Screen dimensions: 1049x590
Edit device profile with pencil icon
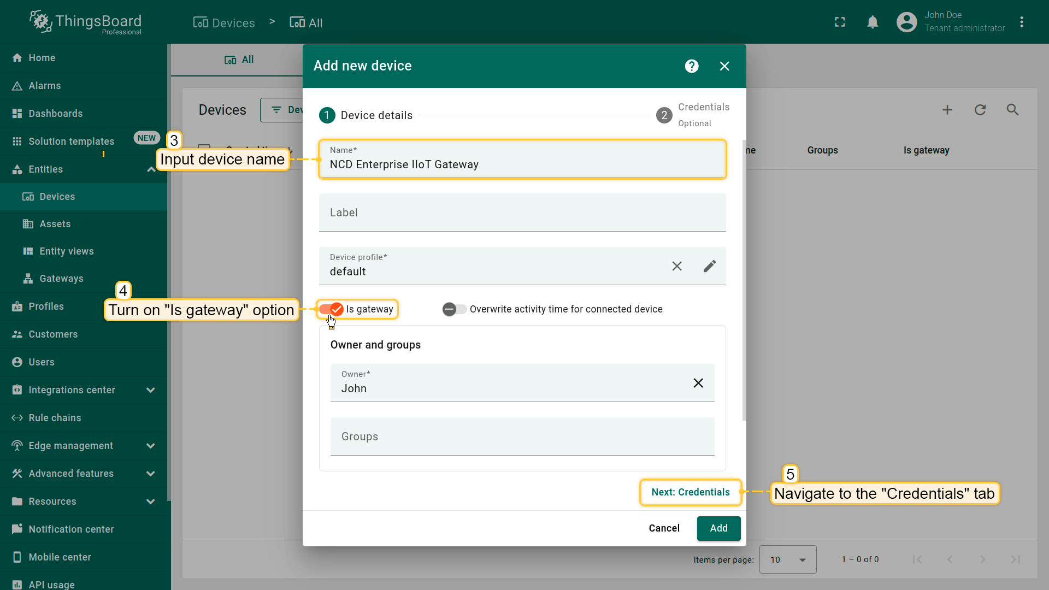709,266
